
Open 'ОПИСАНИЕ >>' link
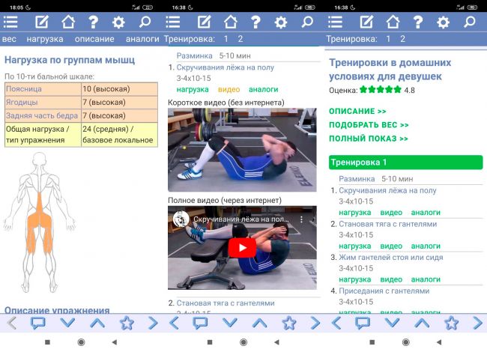point(357,111)
